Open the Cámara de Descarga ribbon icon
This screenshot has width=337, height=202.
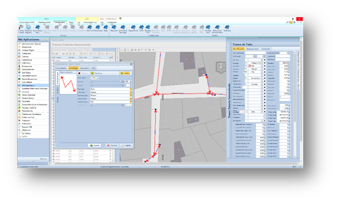click(123, 29)
